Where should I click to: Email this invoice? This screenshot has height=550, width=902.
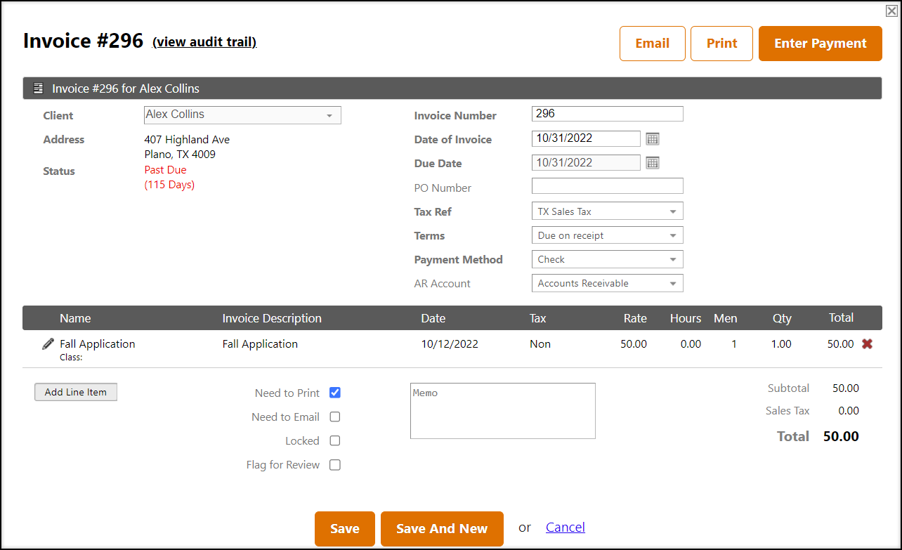pos(652,43)
